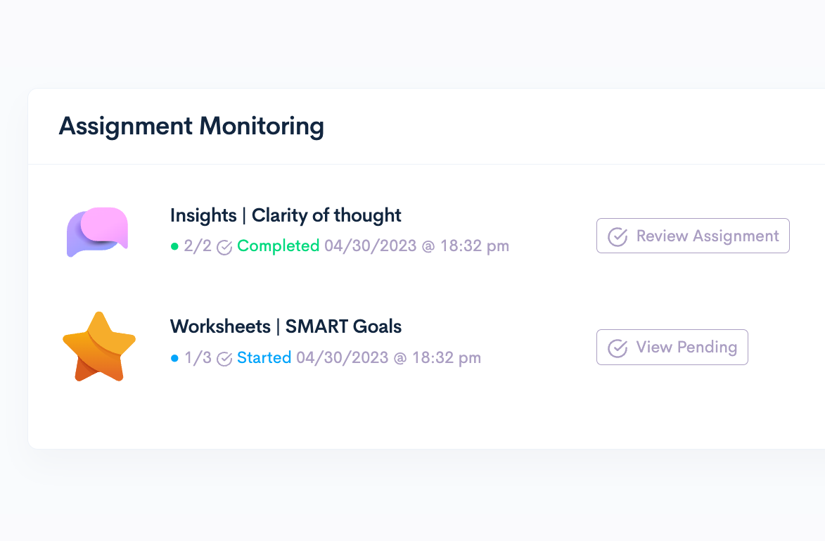Click the clock-check icon next to Started status
Image resolution: width=825 pixels, height=541 pixels.
224,358
